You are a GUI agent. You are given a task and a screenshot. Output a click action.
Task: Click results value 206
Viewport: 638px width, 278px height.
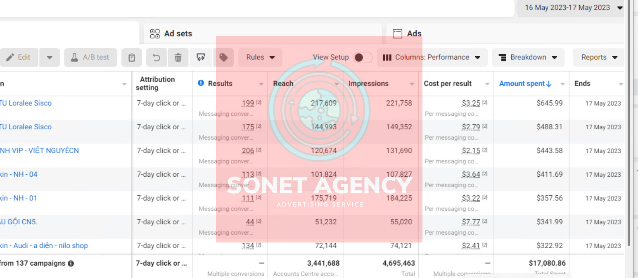248,151
